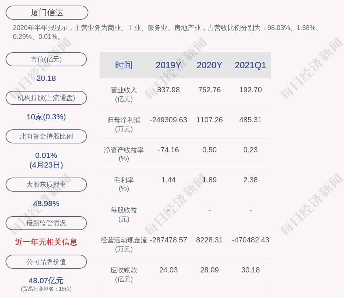
Task: Select the 市值(亿元) label pill
Action: click(46, 59)
